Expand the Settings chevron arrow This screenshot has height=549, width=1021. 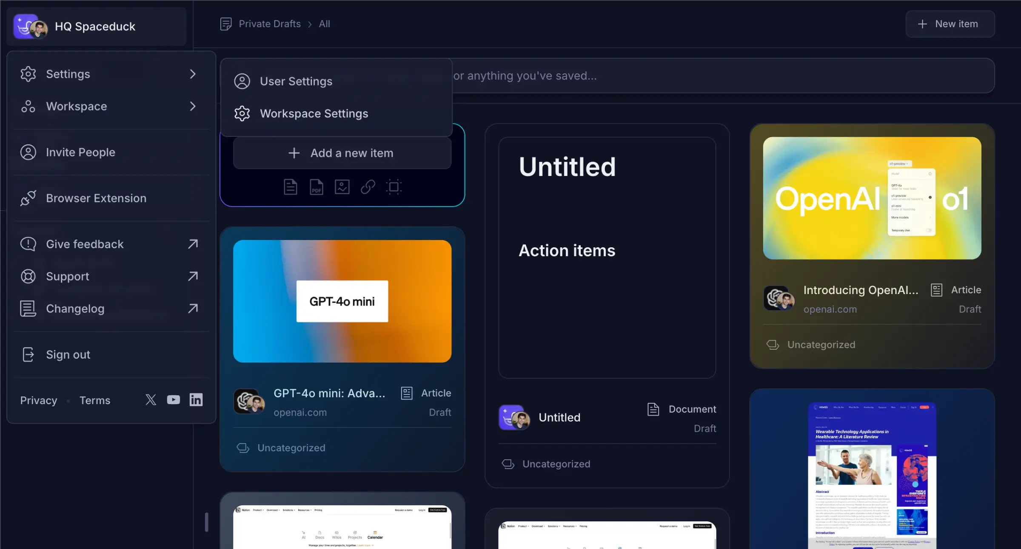point(193,74)
